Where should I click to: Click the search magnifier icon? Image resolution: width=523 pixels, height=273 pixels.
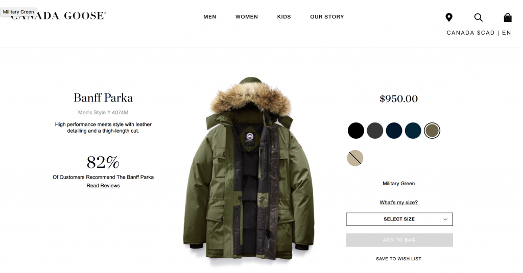[x=478, y=17]
